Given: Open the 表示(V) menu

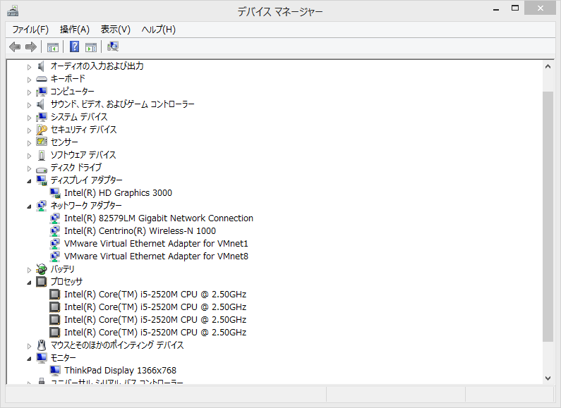Looking at the screenshot, I should (x=116, y=30).
